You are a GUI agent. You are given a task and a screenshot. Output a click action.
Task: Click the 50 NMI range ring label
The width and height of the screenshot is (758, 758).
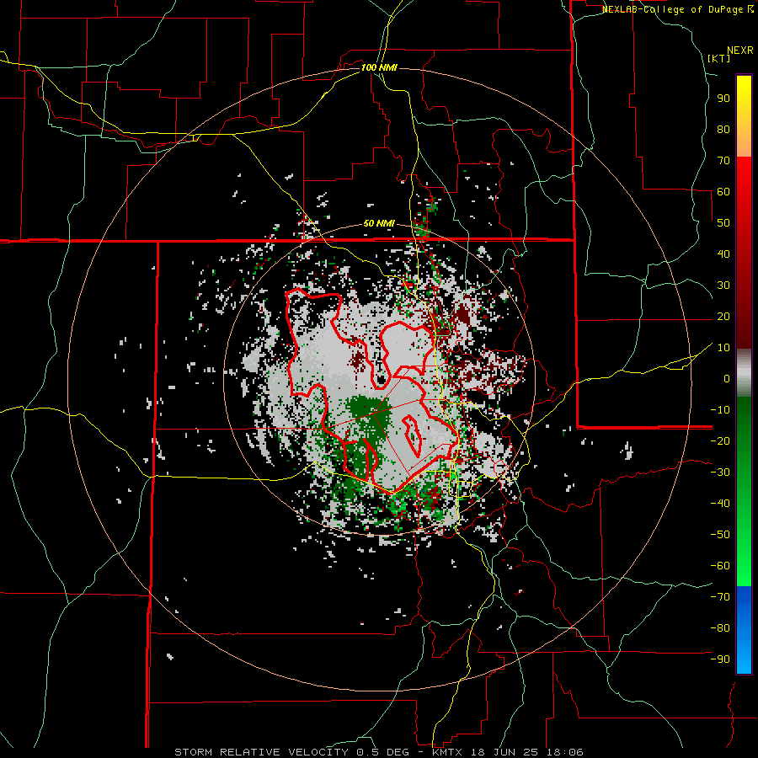(x=379, y=223)
